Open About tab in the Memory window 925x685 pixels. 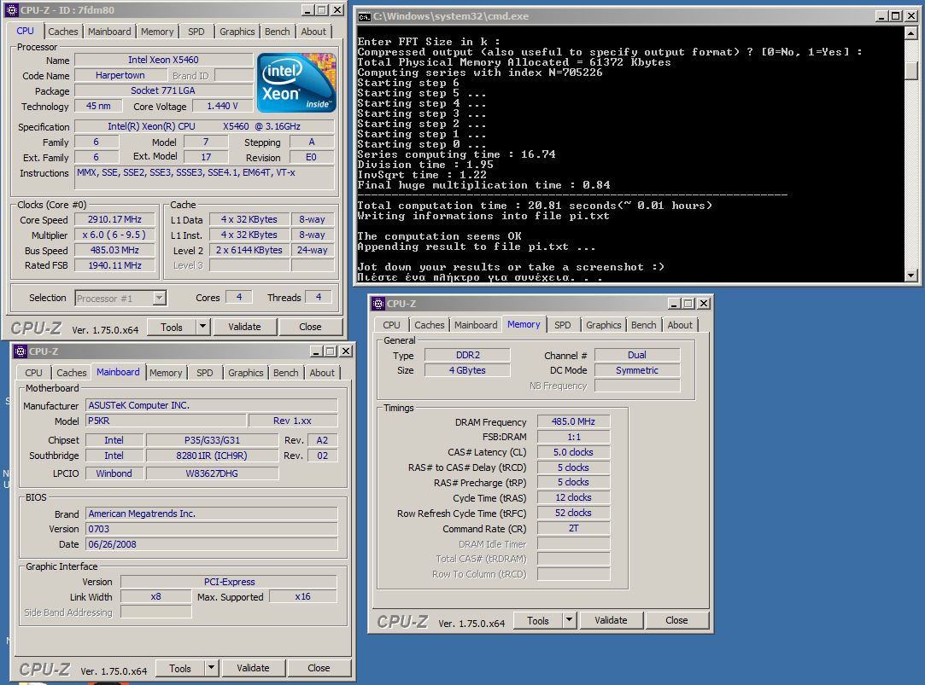point(680,325)
